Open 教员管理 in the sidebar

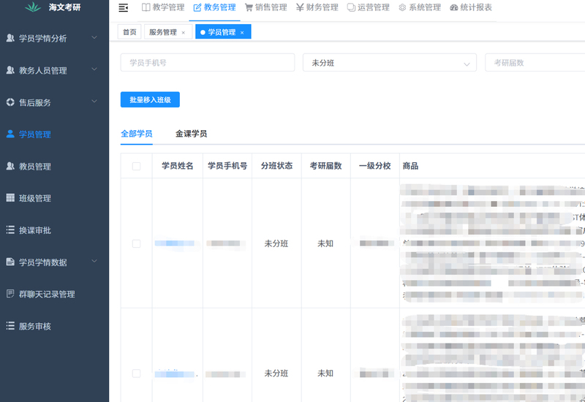(x=34, y=167)
